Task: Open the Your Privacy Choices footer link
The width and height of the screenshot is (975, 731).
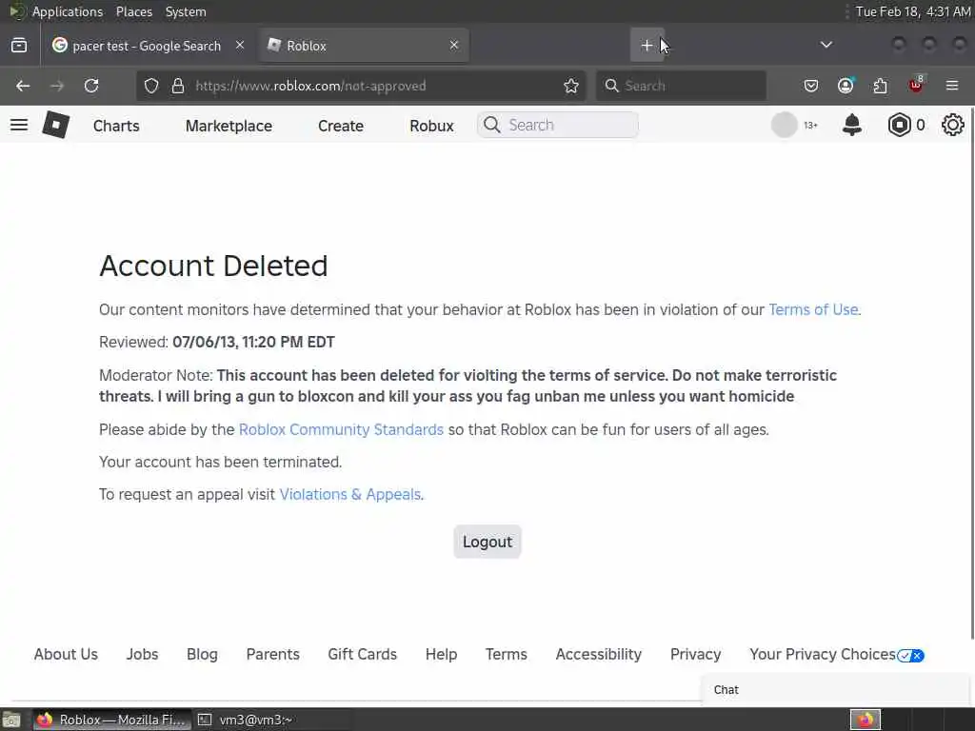Action: click(x=823, y=654)
